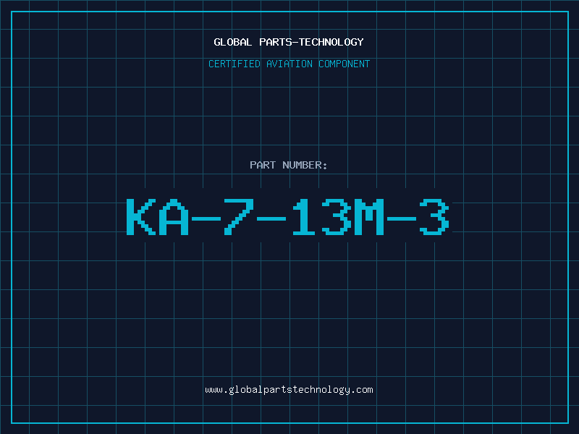The height and width of the screenshot is (434, 579).
Task: Open the www.globalpartstechnology.com website link
Action: coord(289,390)
